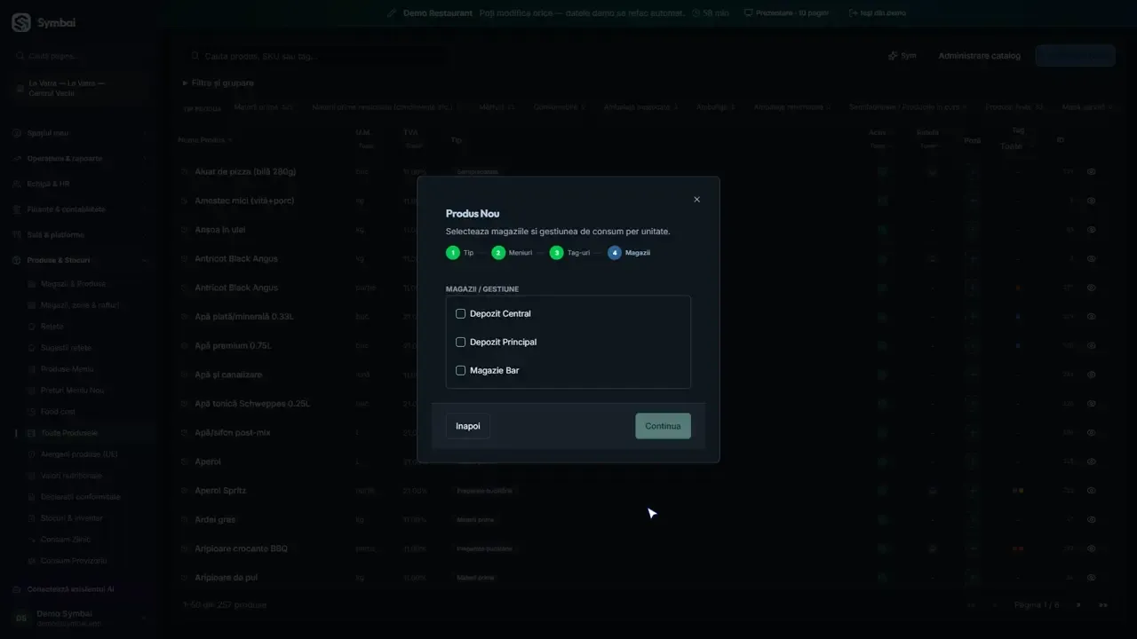Click the Toate Produsele sidebar icon
The image size is (1137, 639).
coord(33,433)
